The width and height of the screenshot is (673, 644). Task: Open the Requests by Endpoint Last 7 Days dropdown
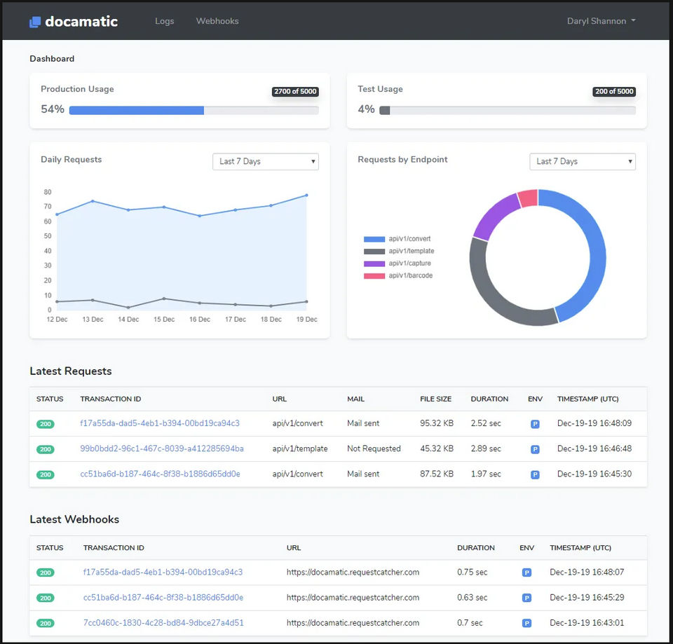point(583,161)
